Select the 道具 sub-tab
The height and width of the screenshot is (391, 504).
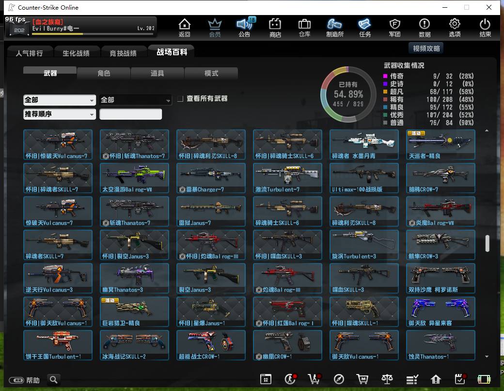157,73
